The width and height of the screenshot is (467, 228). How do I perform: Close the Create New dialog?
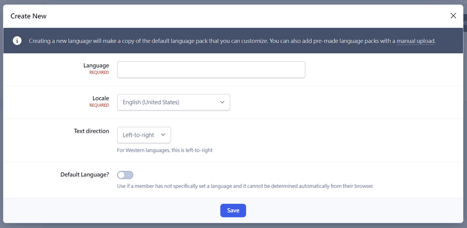click(x=453, y=16)
